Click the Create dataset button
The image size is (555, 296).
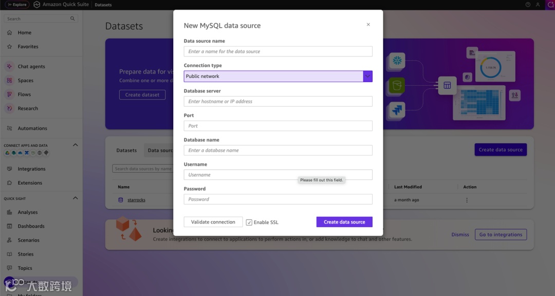pyautogui.click(x=142, y=95)
